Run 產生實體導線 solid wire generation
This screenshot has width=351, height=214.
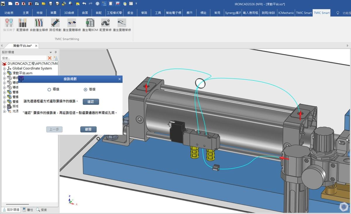72,23
